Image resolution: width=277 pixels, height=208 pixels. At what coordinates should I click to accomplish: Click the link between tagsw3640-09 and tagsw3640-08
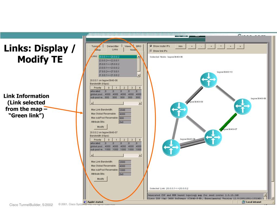pos(175,128)
